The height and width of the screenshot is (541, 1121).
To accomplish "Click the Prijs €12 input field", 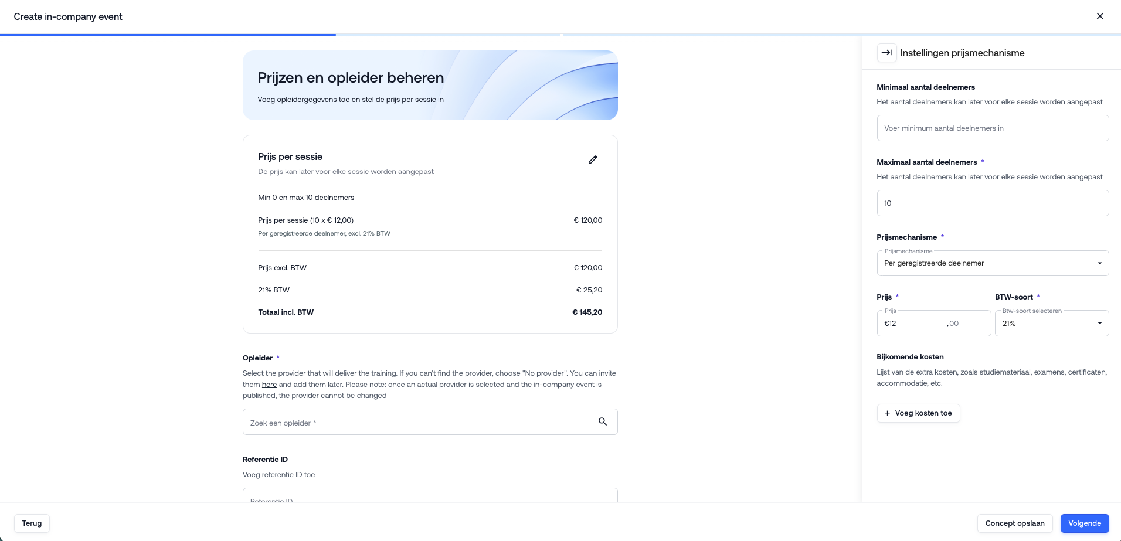I will [933, 324].
